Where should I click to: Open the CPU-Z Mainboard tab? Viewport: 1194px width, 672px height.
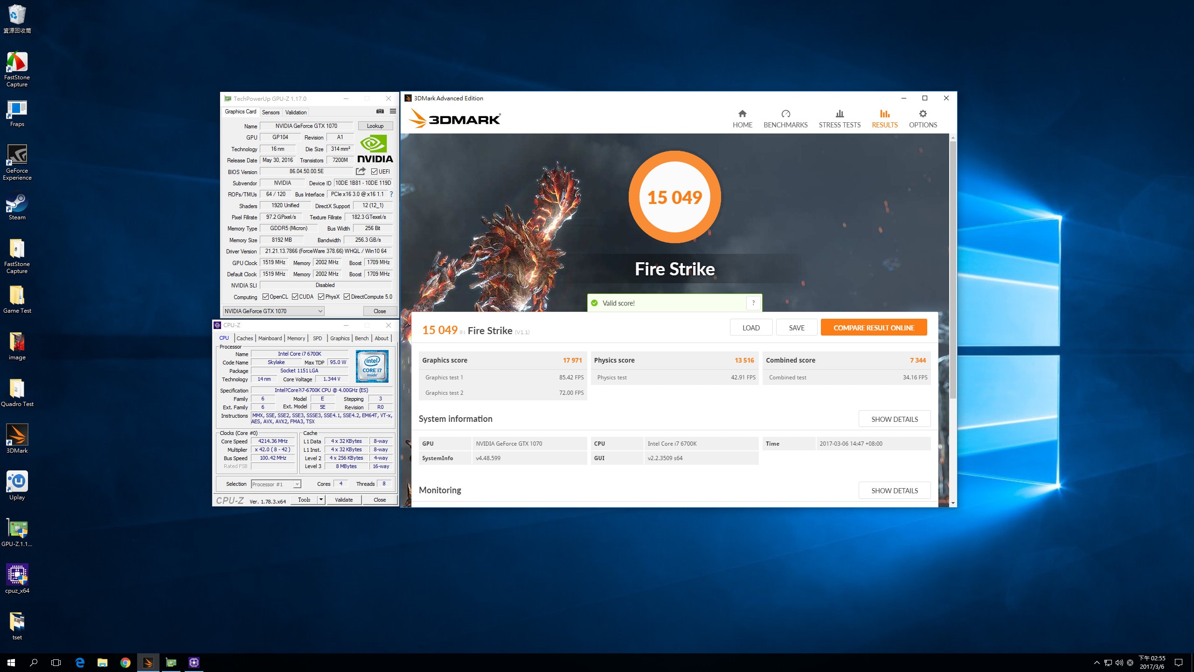coord(270,338)
